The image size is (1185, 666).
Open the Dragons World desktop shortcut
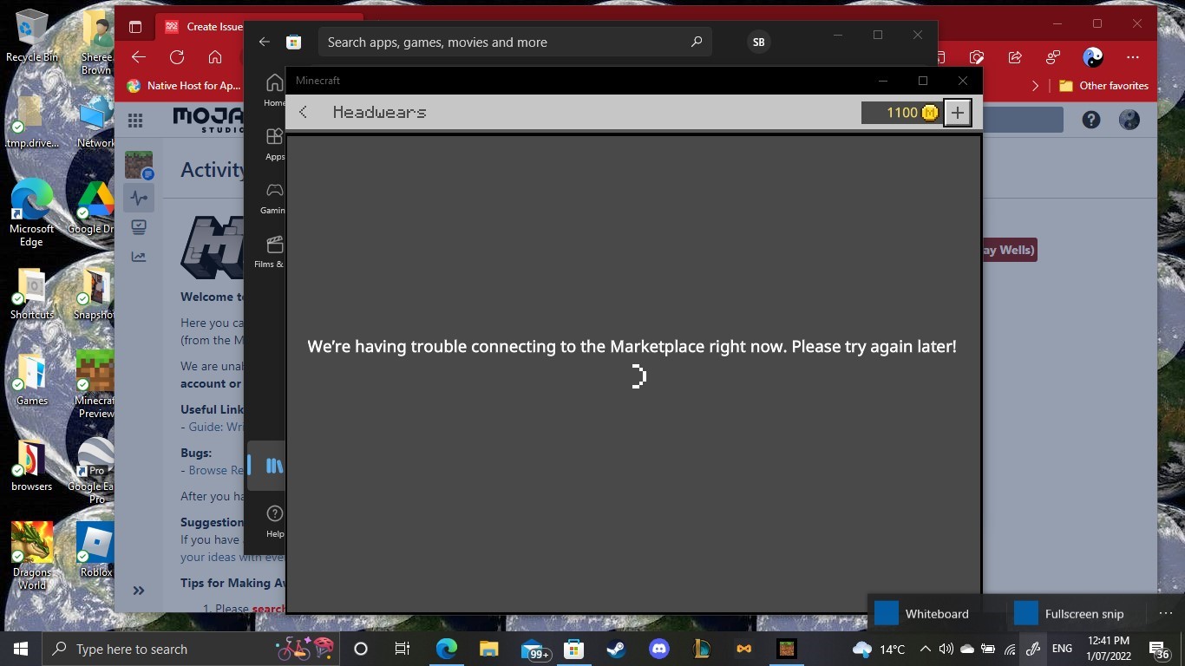tap(32, 556)
